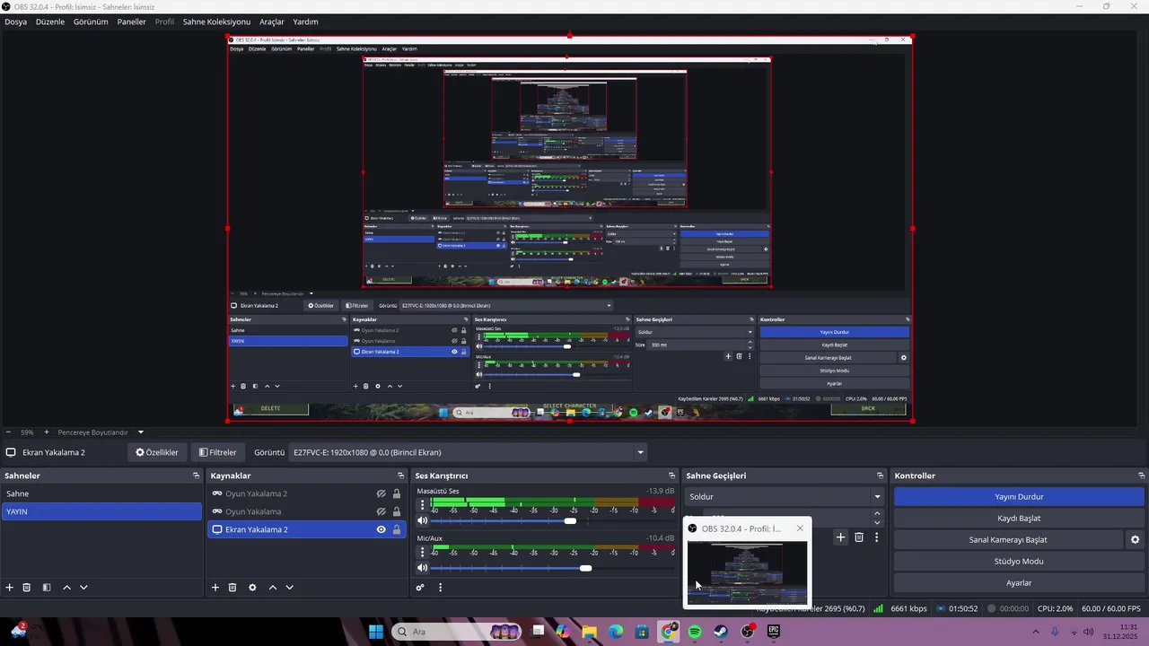Undock the Kaynaklar panel

400,476
